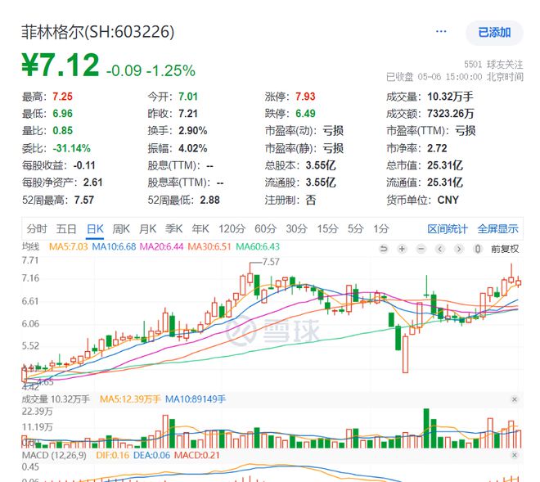Click the reset chart undo icon
Screen dimensions: 540x482
383,249
